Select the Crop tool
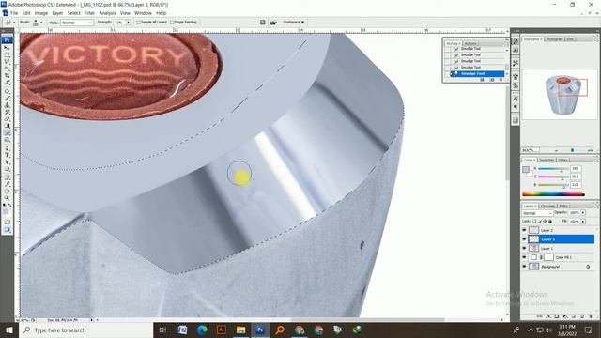The height and width of the screenshot is (338, 601). [7, 76]
